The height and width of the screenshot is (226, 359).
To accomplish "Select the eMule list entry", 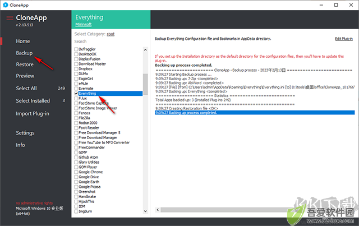I will (84, 84).
